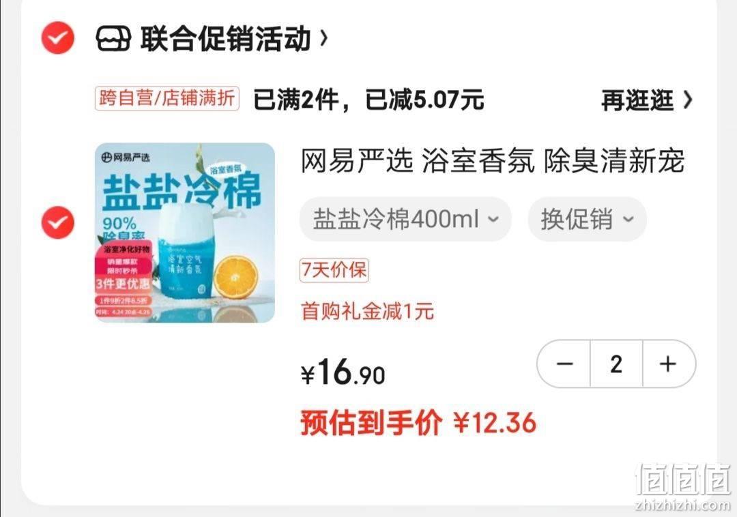Open the 联合促销活动 header arrow
737x517 pixels.
click(x=323, y=38)
